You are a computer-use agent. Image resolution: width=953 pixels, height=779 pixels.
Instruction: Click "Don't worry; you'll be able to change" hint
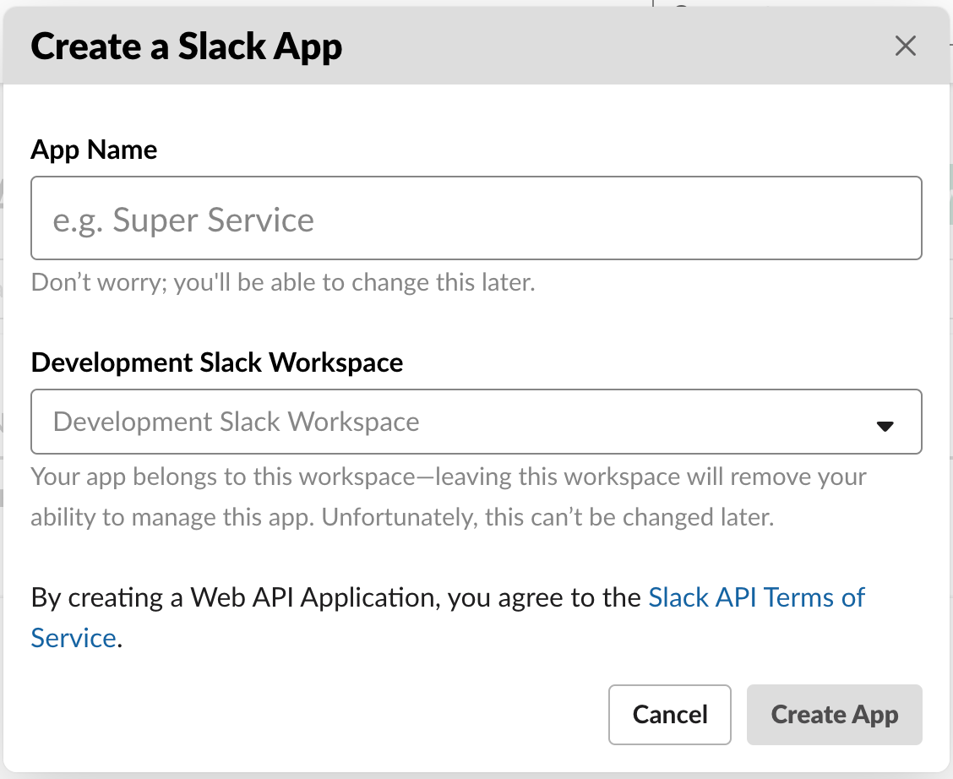283,282
